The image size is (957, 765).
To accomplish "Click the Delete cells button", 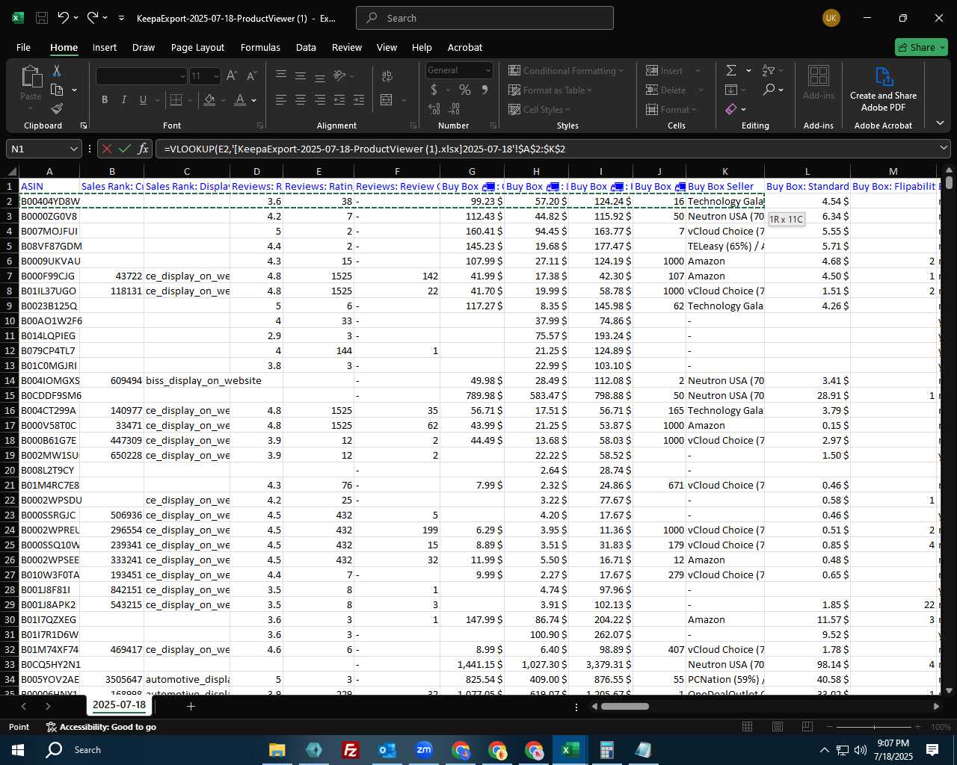I will pos(666,90).
